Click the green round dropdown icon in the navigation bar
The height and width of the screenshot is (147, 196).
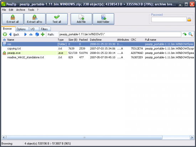pyautogui.click(x=5, y=34)
